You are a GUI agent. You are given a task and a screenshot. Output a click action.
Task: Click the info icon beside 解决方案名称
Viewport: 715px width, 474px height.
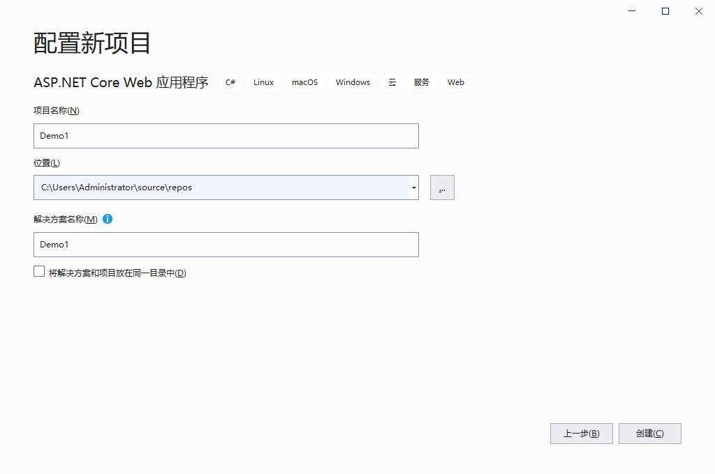(x=108, y=219)
